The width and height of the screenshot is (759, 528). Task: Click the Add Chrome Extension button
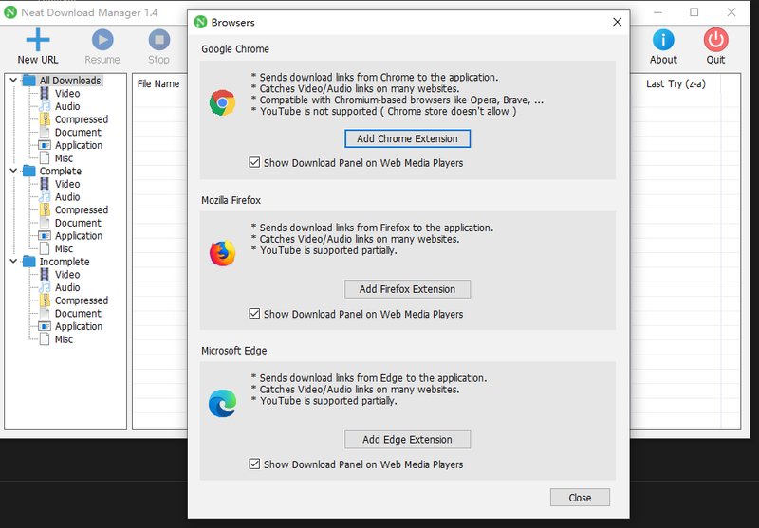[x=407, y=138]
